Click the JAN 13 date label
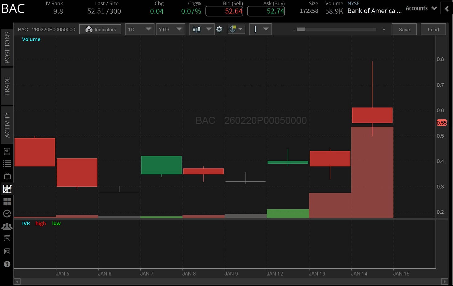This screenshot has width=453, height=286. (x=317, y=274)
